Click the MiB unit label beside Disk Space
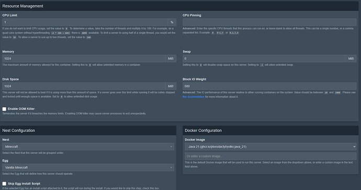 (x=171, y=86)
